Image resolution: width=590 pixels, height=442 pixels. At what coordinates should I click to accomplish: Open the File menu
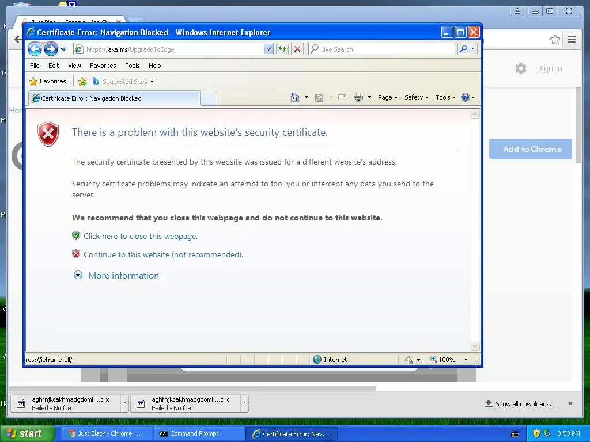pos(35,66)
